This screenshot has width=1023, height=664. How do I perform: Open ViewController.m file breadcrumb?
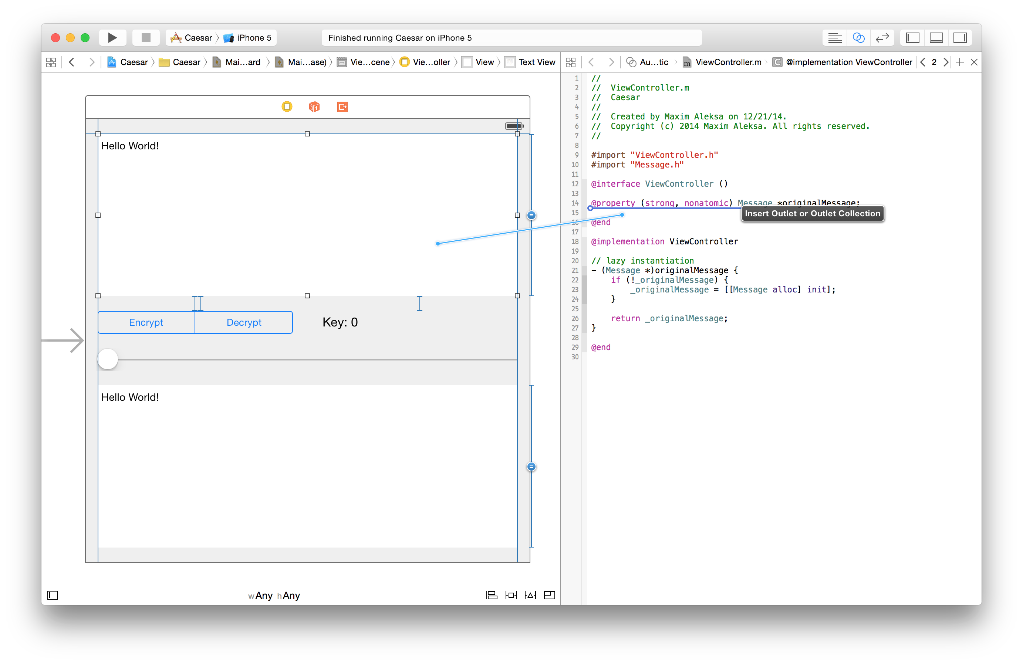(723, 62)
